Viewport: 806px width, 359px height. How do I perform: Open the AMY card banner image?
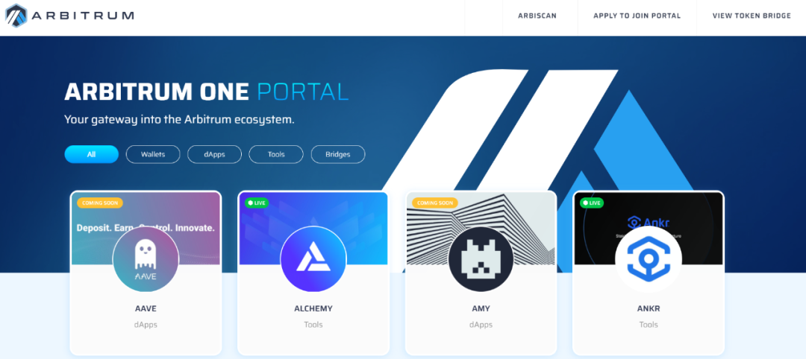481,228
